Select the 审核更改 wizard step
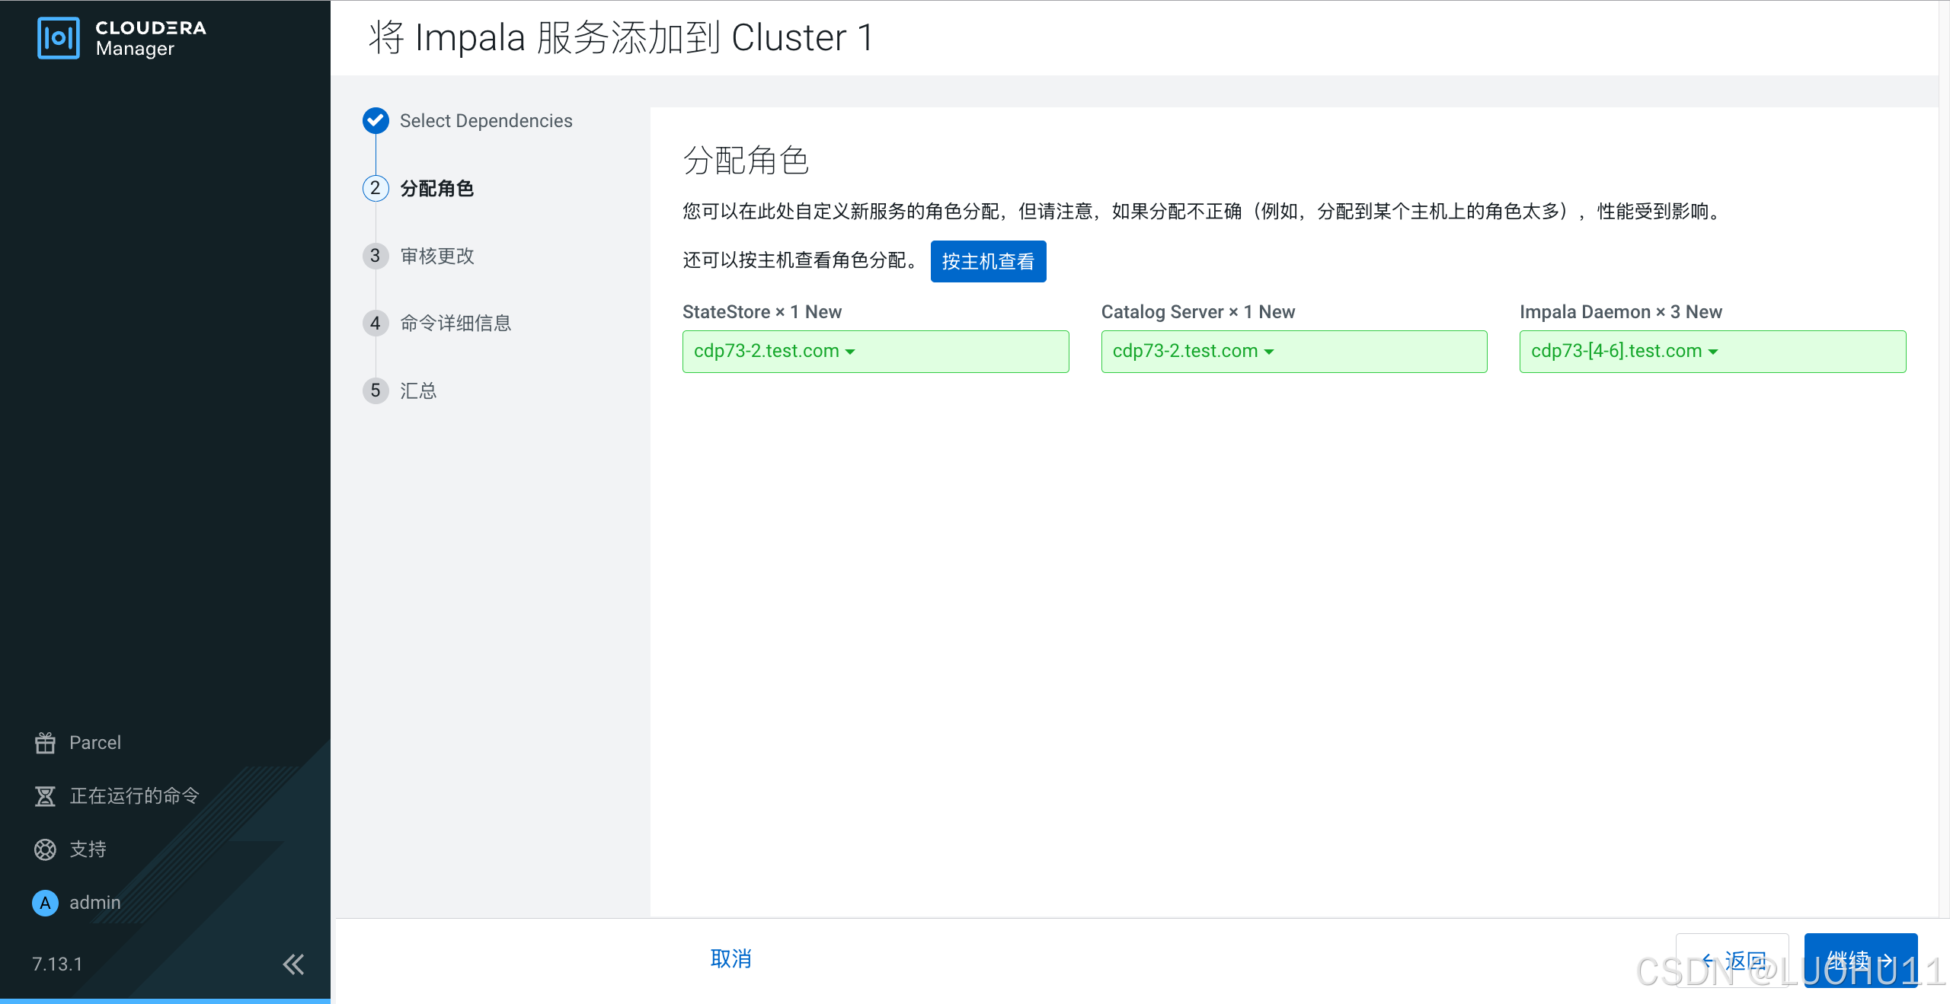1950x1004 pixels. pyautogui.click(x=437, y=256)
